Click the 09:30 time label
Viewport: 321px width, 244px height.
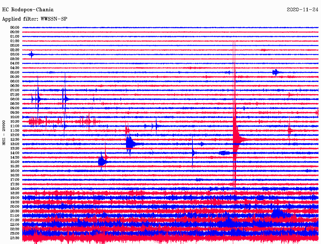tap(15, 113)
